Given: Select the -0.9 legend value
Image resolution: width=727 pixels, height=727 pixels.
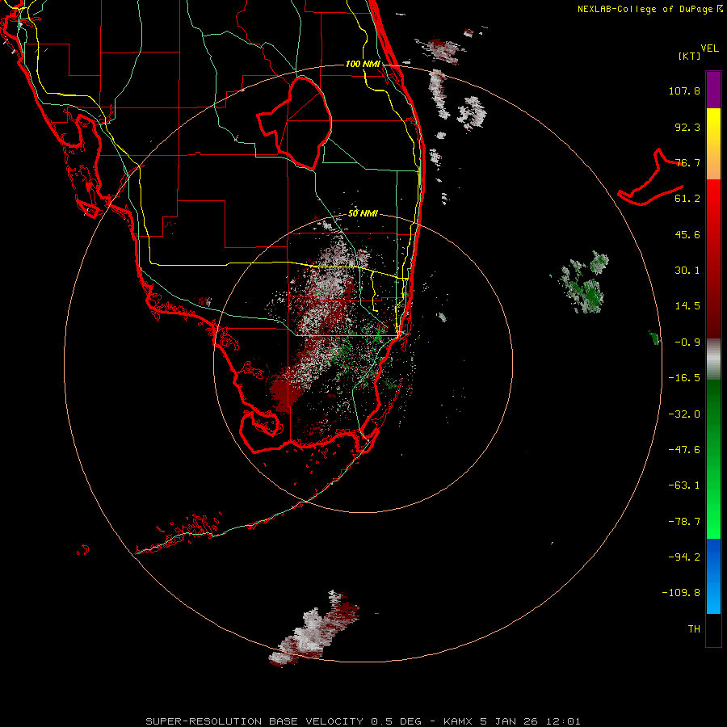Looking at the screenshot, I should (687, 342).
